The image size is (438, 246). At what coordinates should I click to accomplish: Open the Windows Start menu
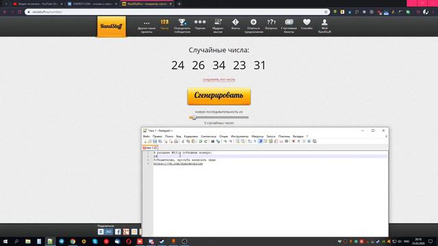click(5, 241)
